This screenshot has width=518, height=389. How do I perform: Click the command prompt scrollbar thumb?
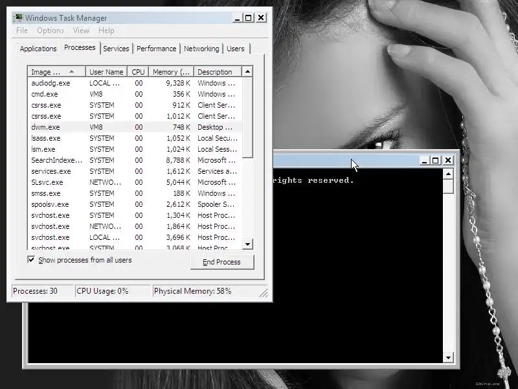448,186
